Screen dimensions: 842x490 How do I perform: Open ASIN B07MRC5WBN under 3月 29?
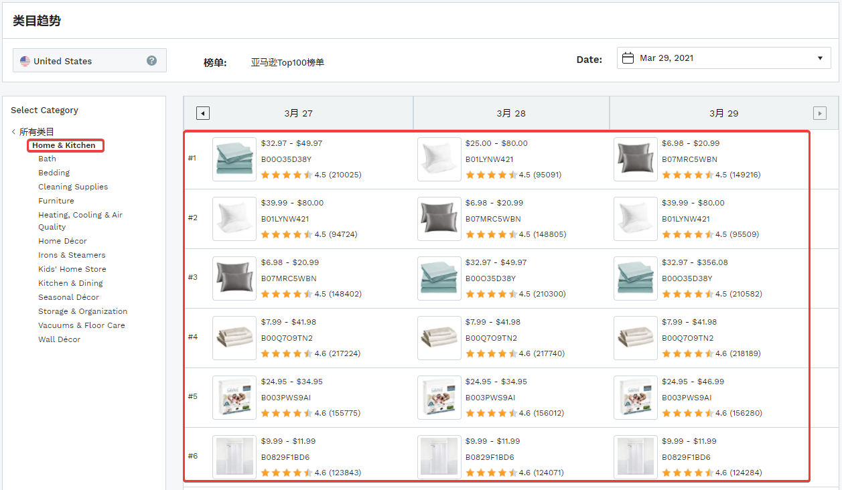689,159
